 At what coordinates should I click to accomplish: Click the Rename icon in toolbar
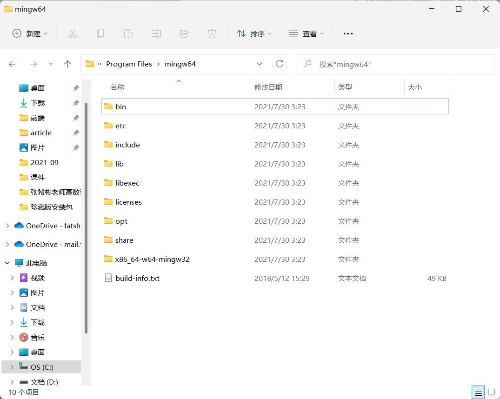pos(156,33)
